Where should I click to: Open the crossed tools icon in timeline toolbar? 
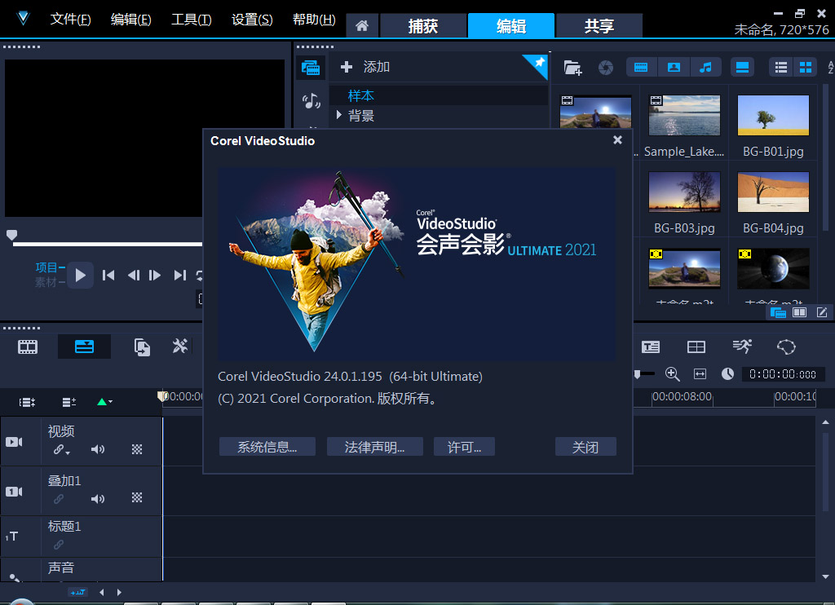pos(180,347)
